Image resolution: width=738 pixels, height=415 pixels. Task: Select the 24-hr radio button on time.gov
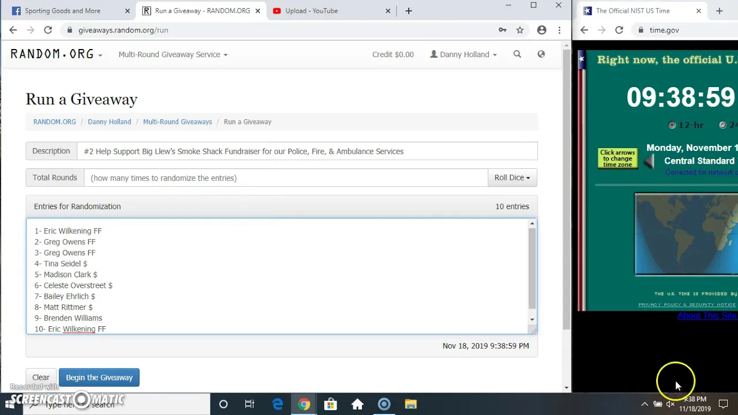click(722, 125)
